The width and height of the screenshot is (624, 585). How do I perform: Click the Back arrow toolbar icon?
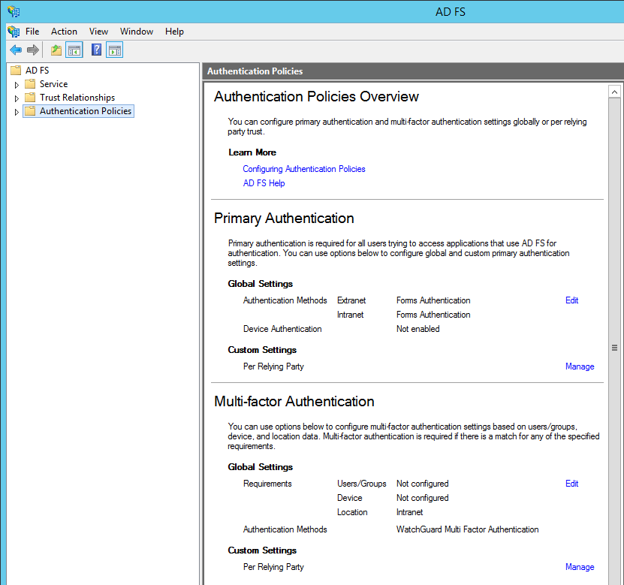point(16,50)
